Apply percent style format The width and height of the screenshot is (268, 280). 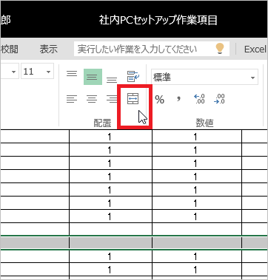click(x=159, y=100)
